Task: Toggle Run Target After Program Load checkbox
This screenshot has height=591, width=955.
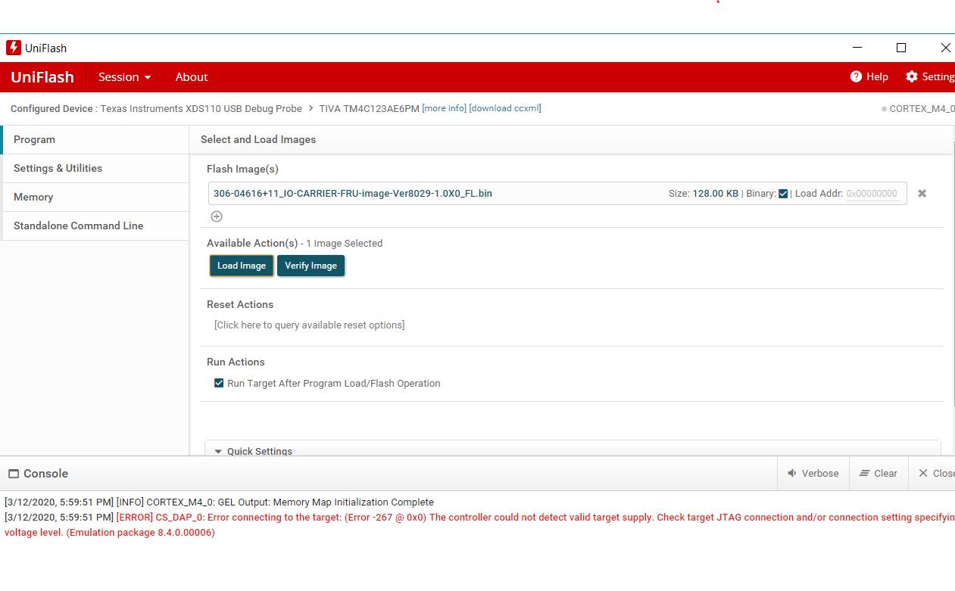Action: 219,383
